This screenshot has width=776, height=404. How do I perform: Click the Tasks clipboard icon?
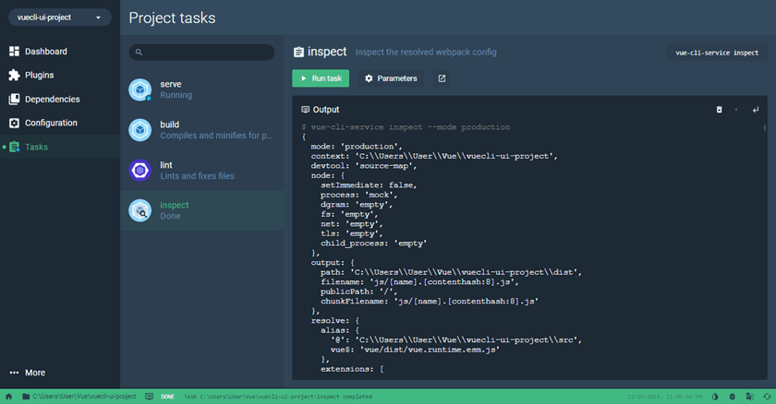pos(15,147)
